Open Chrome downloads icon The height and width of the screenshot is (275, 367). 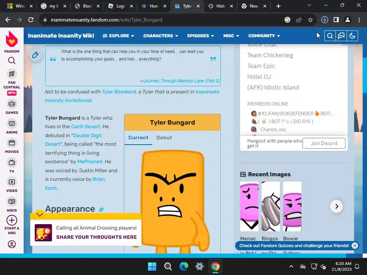click(324, 20)
